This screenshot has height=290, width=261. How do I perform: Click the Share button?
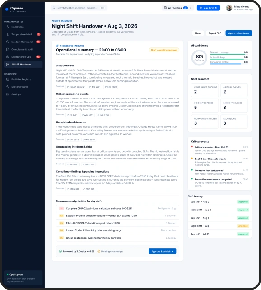[198, 33]
